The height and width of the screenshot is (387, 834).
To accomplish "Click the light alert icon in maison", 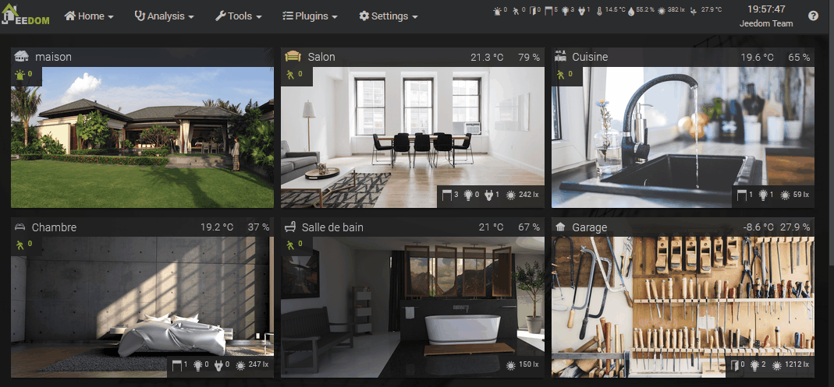I will [x=20, y=75].
